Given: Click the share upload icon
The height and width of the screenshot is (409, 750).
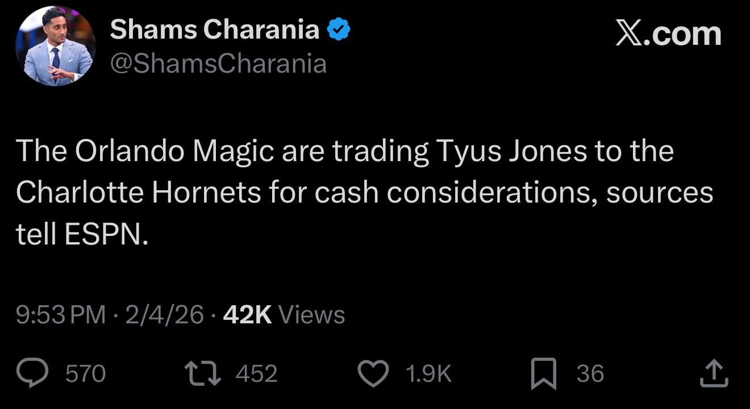Looking at the screenshot, I should pos(713,373).
